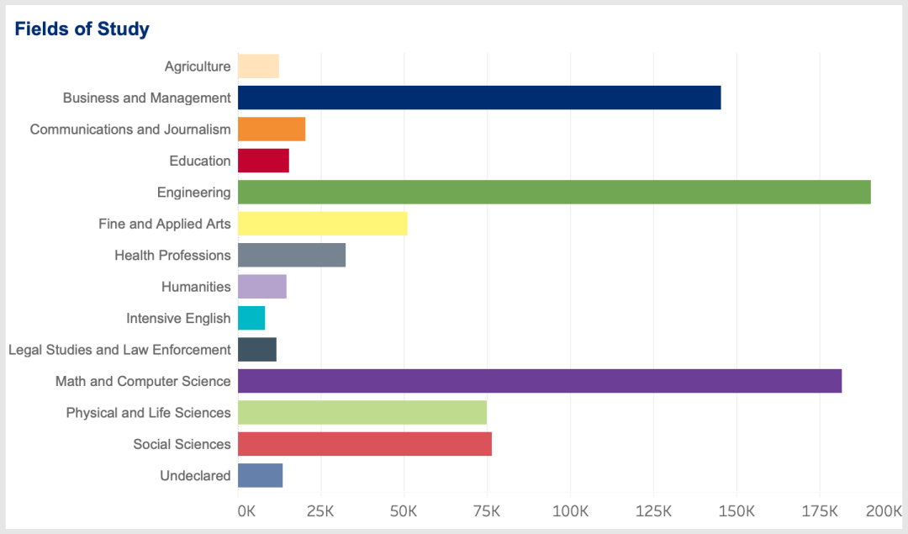
Task: Click the Humanities lavender bar
Action: (x=262, y=287)
